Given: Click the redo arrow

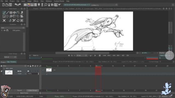Looking at the screenshot, I should [x=19, y=5].
